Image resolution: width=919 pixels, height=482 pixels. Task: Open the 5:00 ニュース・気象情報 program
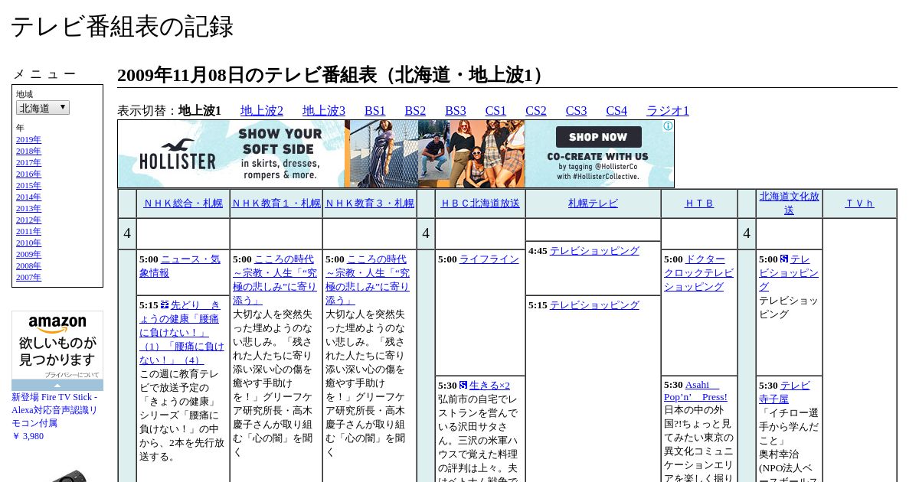pyautogui.click(x=180, y=265)
